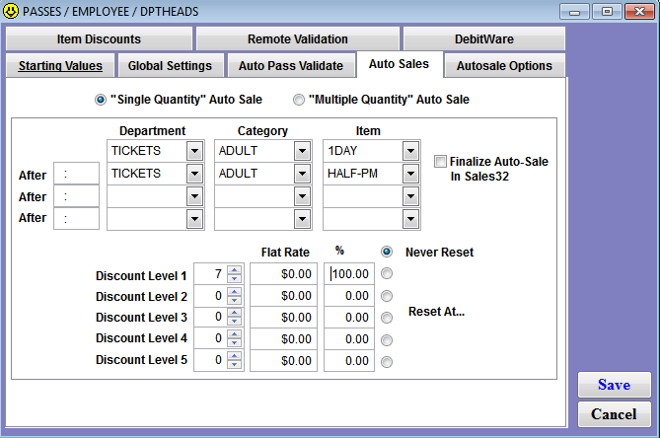Screen dimensions: 660x438
Task: Open the Global Settings tab
Action: coord(170,66)
